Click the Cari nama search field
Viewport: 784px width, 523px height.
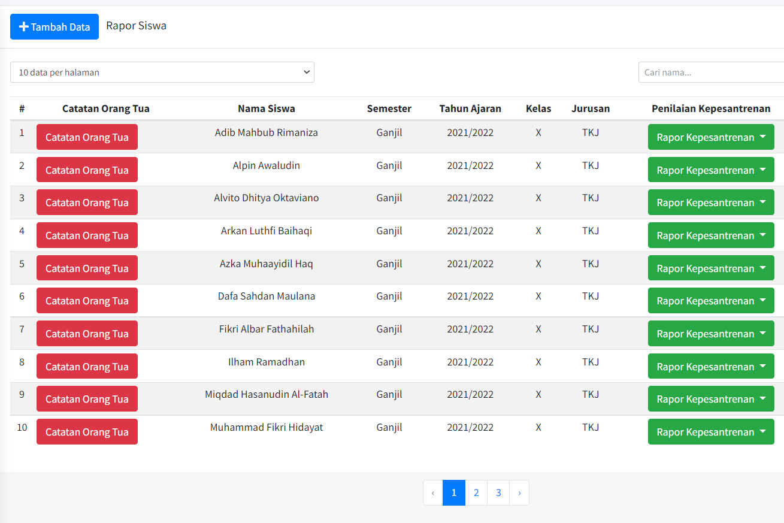point(710,72)
